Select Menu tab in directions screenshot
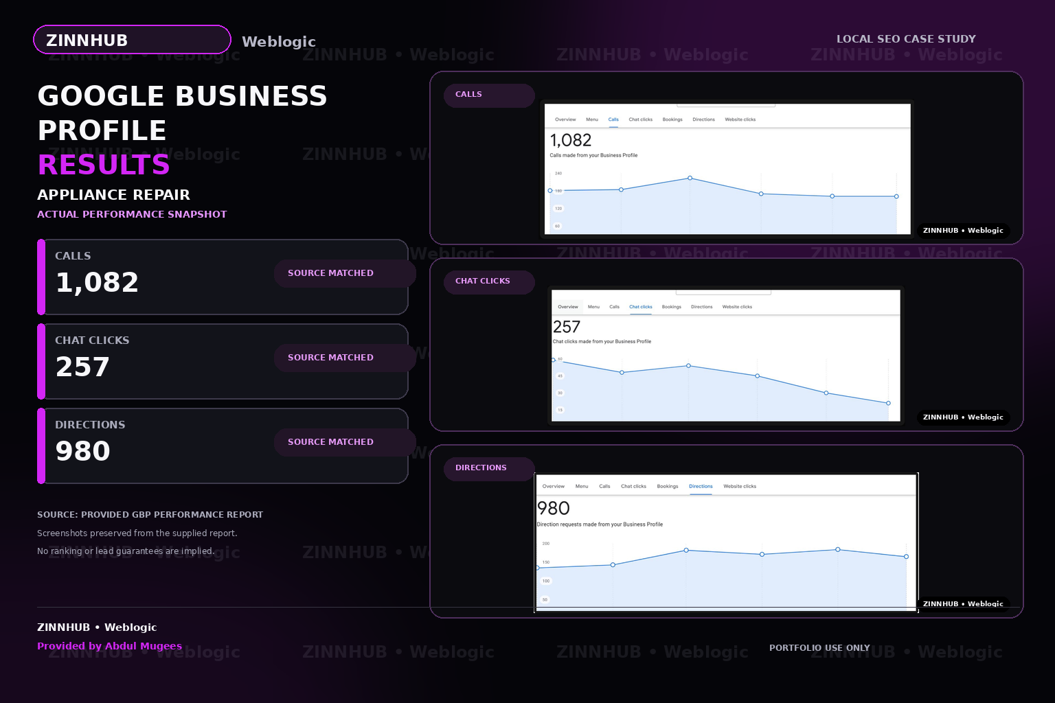Viewport: 1055px width, 703px height. point(582,486)
